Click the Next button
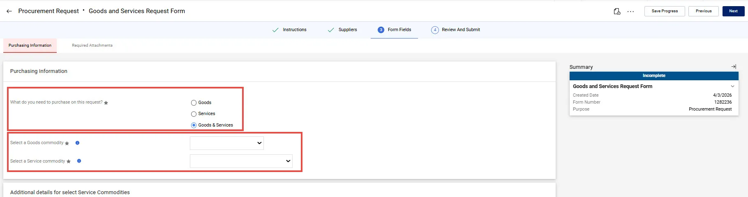 click(733, 11)
